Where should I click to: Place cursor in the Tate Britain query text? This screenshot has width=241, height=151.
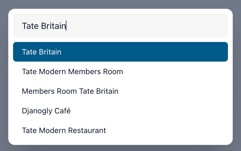click(x=44, y=26)
